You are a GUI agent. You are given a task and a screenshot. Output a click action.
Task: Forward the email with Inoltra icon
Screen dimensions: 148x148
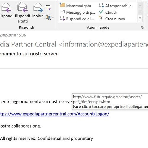pyautogui.click(x=38, y=8)
